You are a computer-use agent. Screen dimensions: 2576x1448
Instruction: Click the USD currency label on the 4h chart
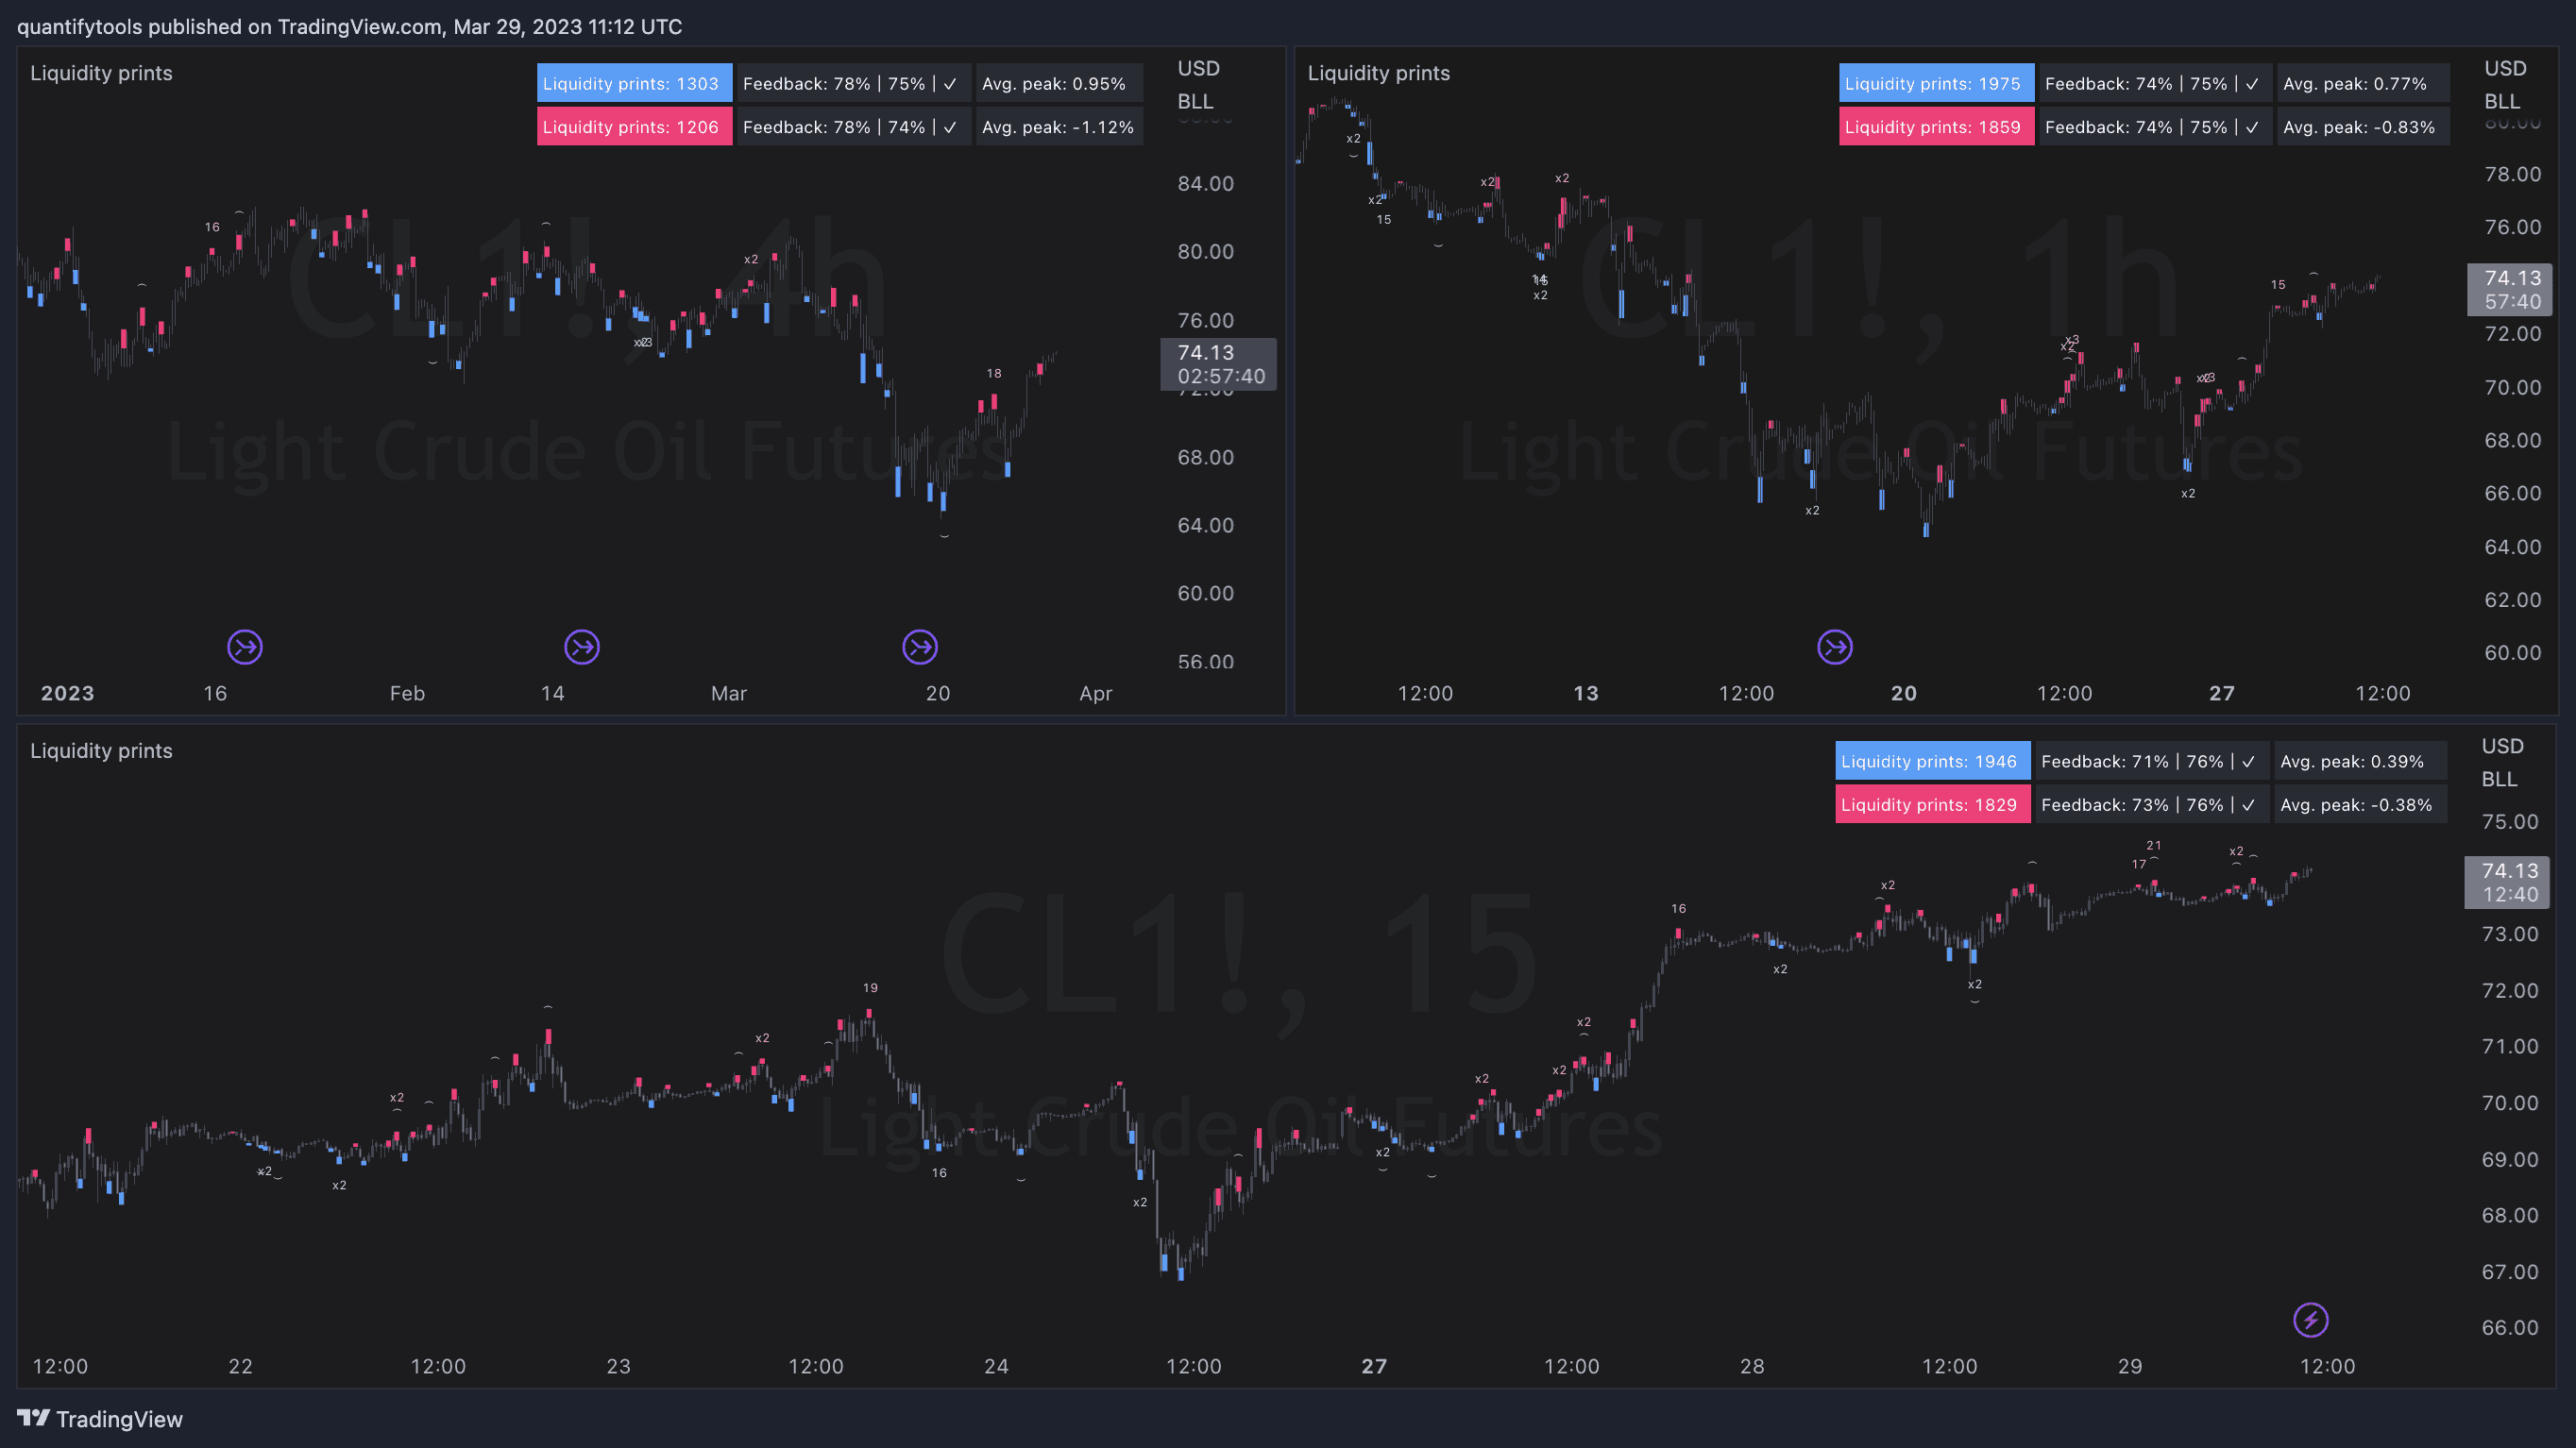tap(1198, 68)
